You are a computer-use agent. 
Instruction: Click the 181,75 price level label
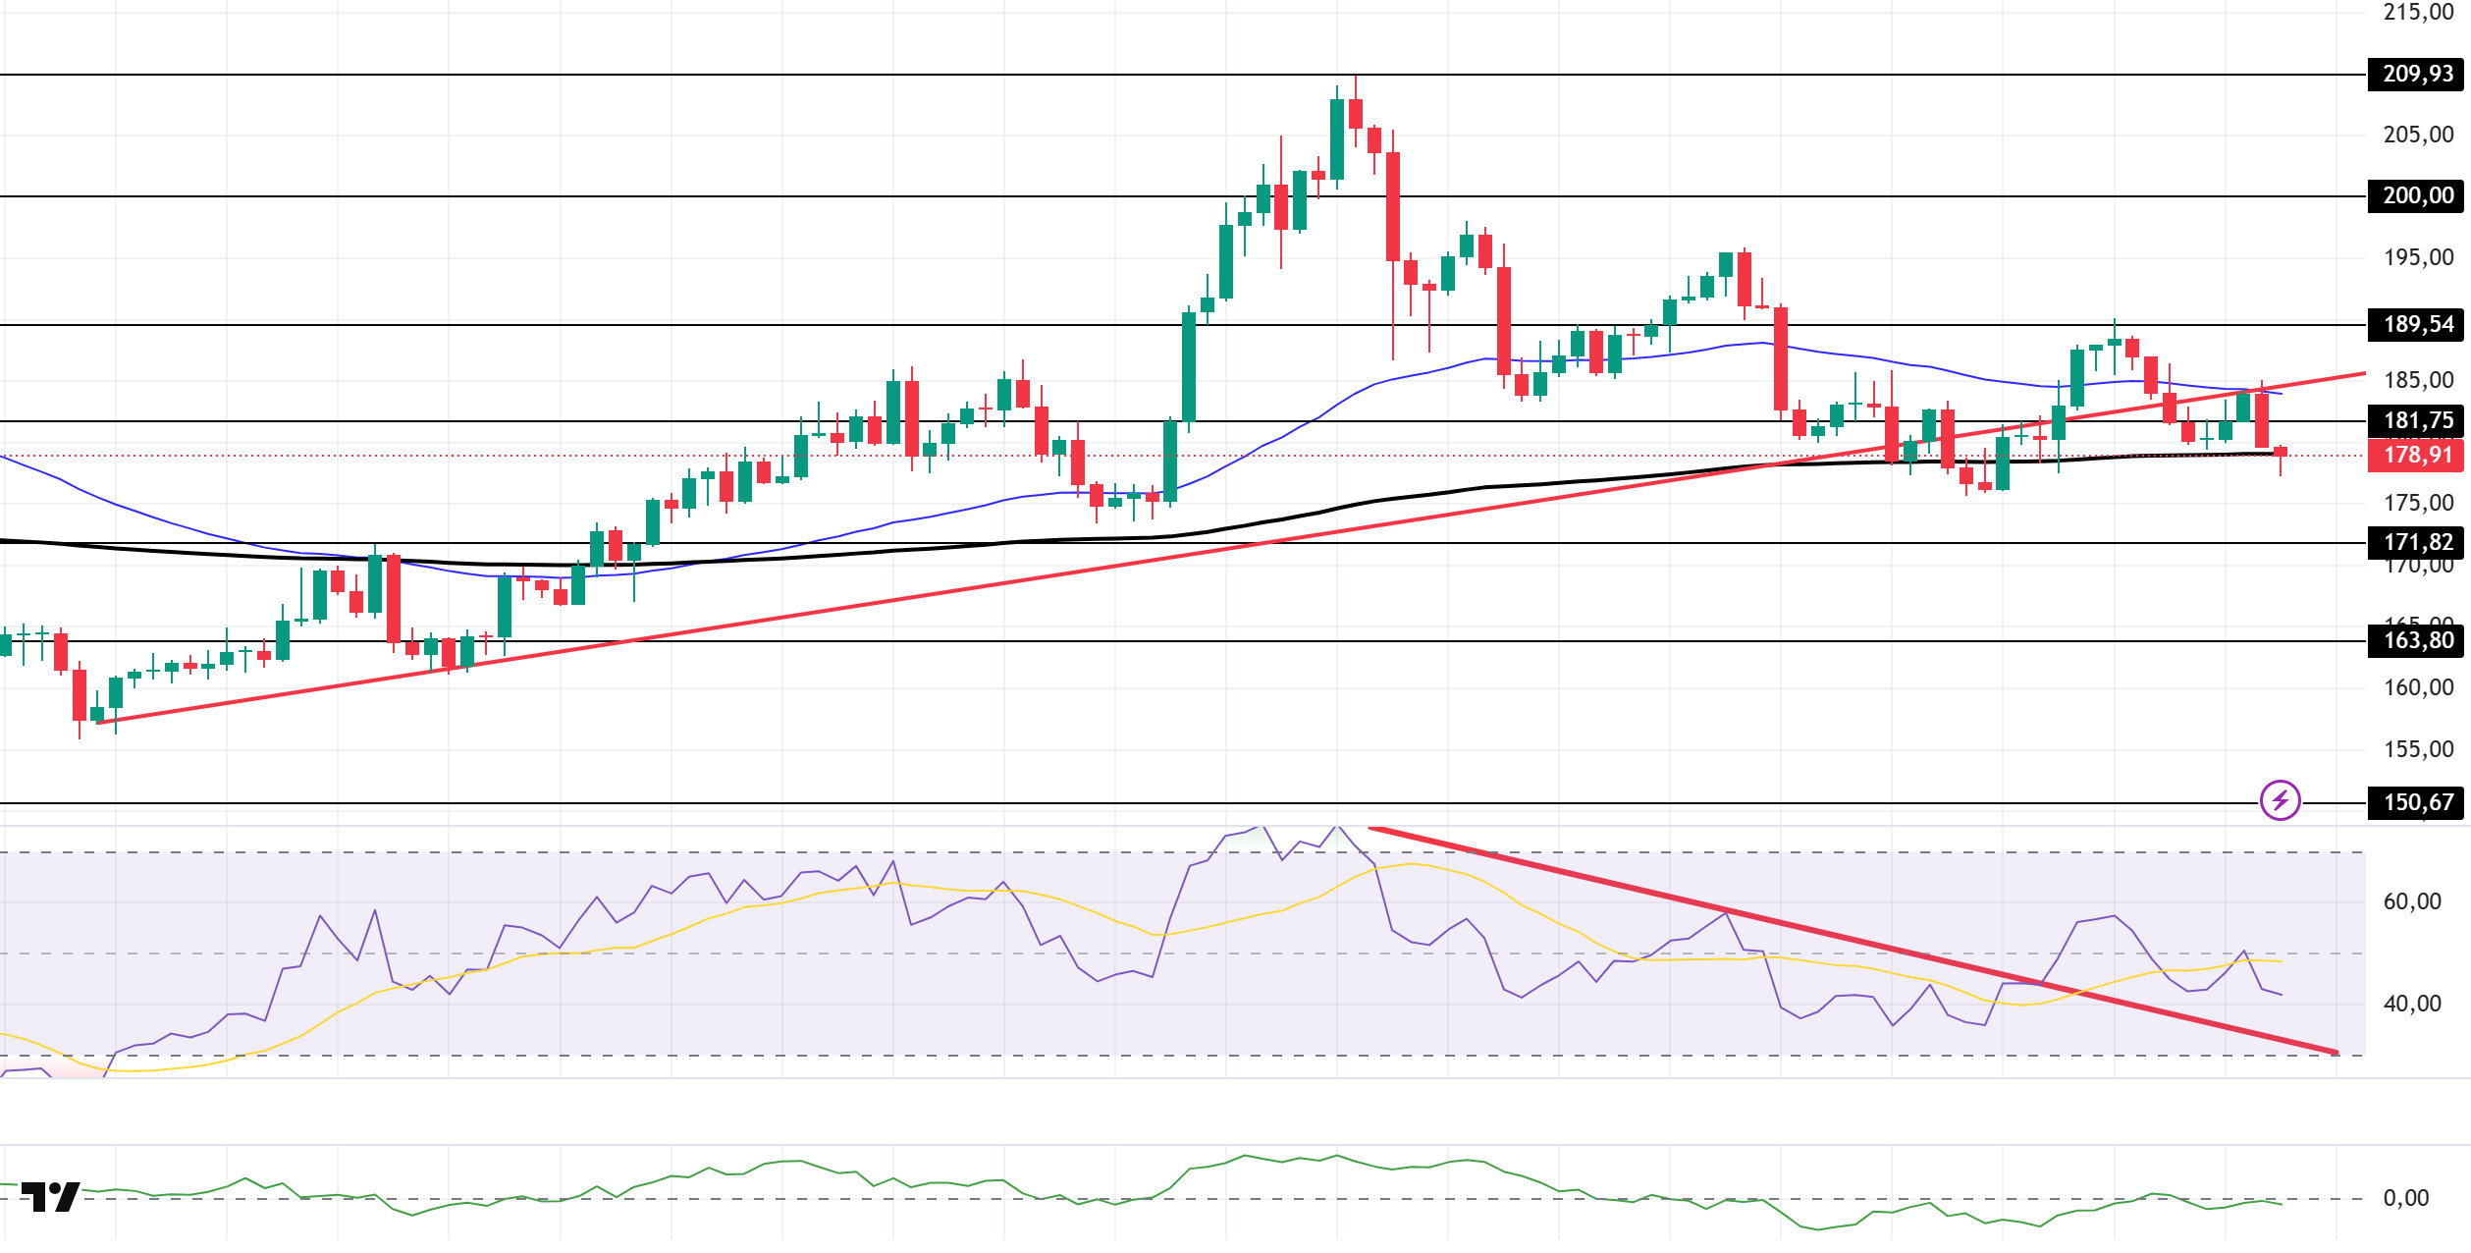(x=2416, y=420)
